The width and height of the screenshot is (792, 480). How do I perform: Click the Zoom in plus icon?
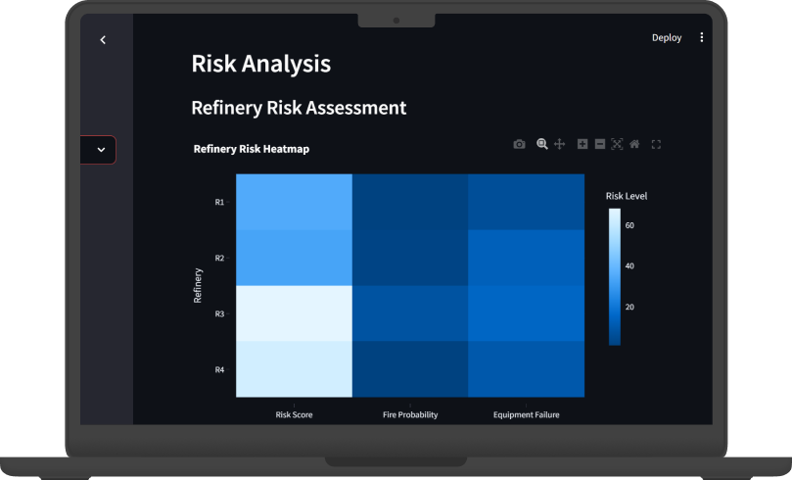pos(582,144)
